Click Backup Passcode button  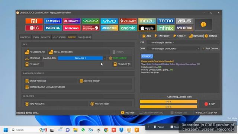(51, 81)
